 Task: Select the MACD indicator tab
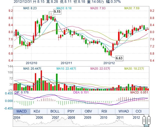[22, 111]
